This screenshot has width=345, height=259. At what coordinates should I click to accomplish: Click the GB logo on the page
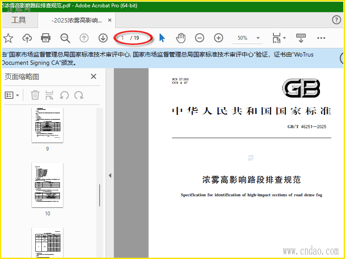pyautogui.click(x=301, y=88)
